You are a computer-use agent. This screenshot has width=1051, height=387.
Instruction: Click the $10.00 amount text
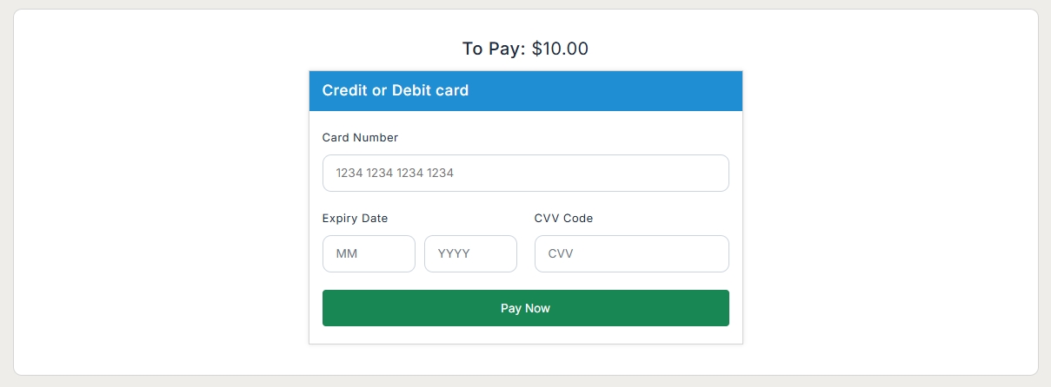click(x=560, y=49)
